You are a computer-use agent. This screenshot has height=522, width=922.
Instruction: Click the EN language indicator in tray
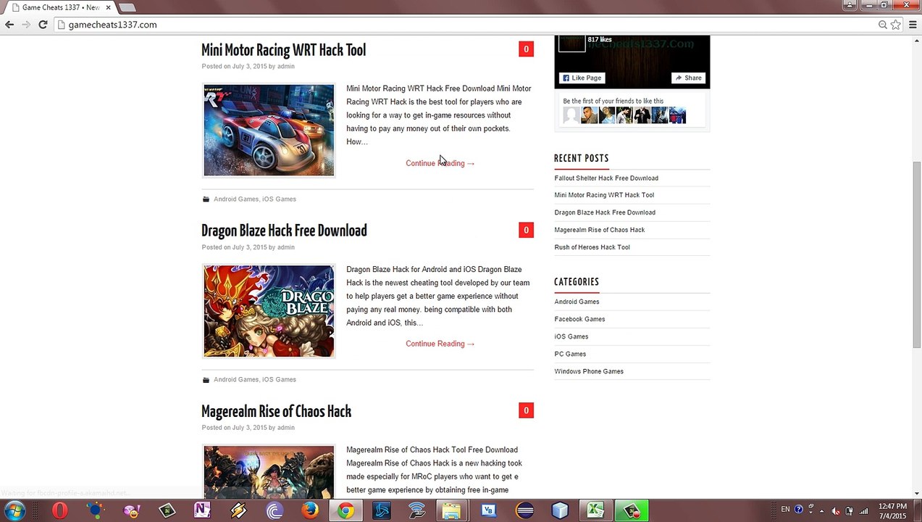785,510
